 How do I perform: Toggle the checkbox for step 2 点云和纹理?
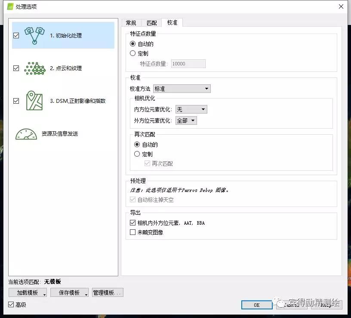pyautogui.click(x=16, y=68)
